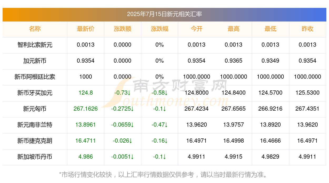The width and height of the screenshot is (329, 183).
Task: Select the high value 0.9365
Action: click(233, 61)
